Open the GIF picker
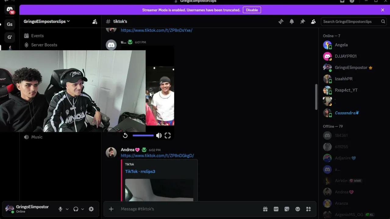 tap(276, 209)
